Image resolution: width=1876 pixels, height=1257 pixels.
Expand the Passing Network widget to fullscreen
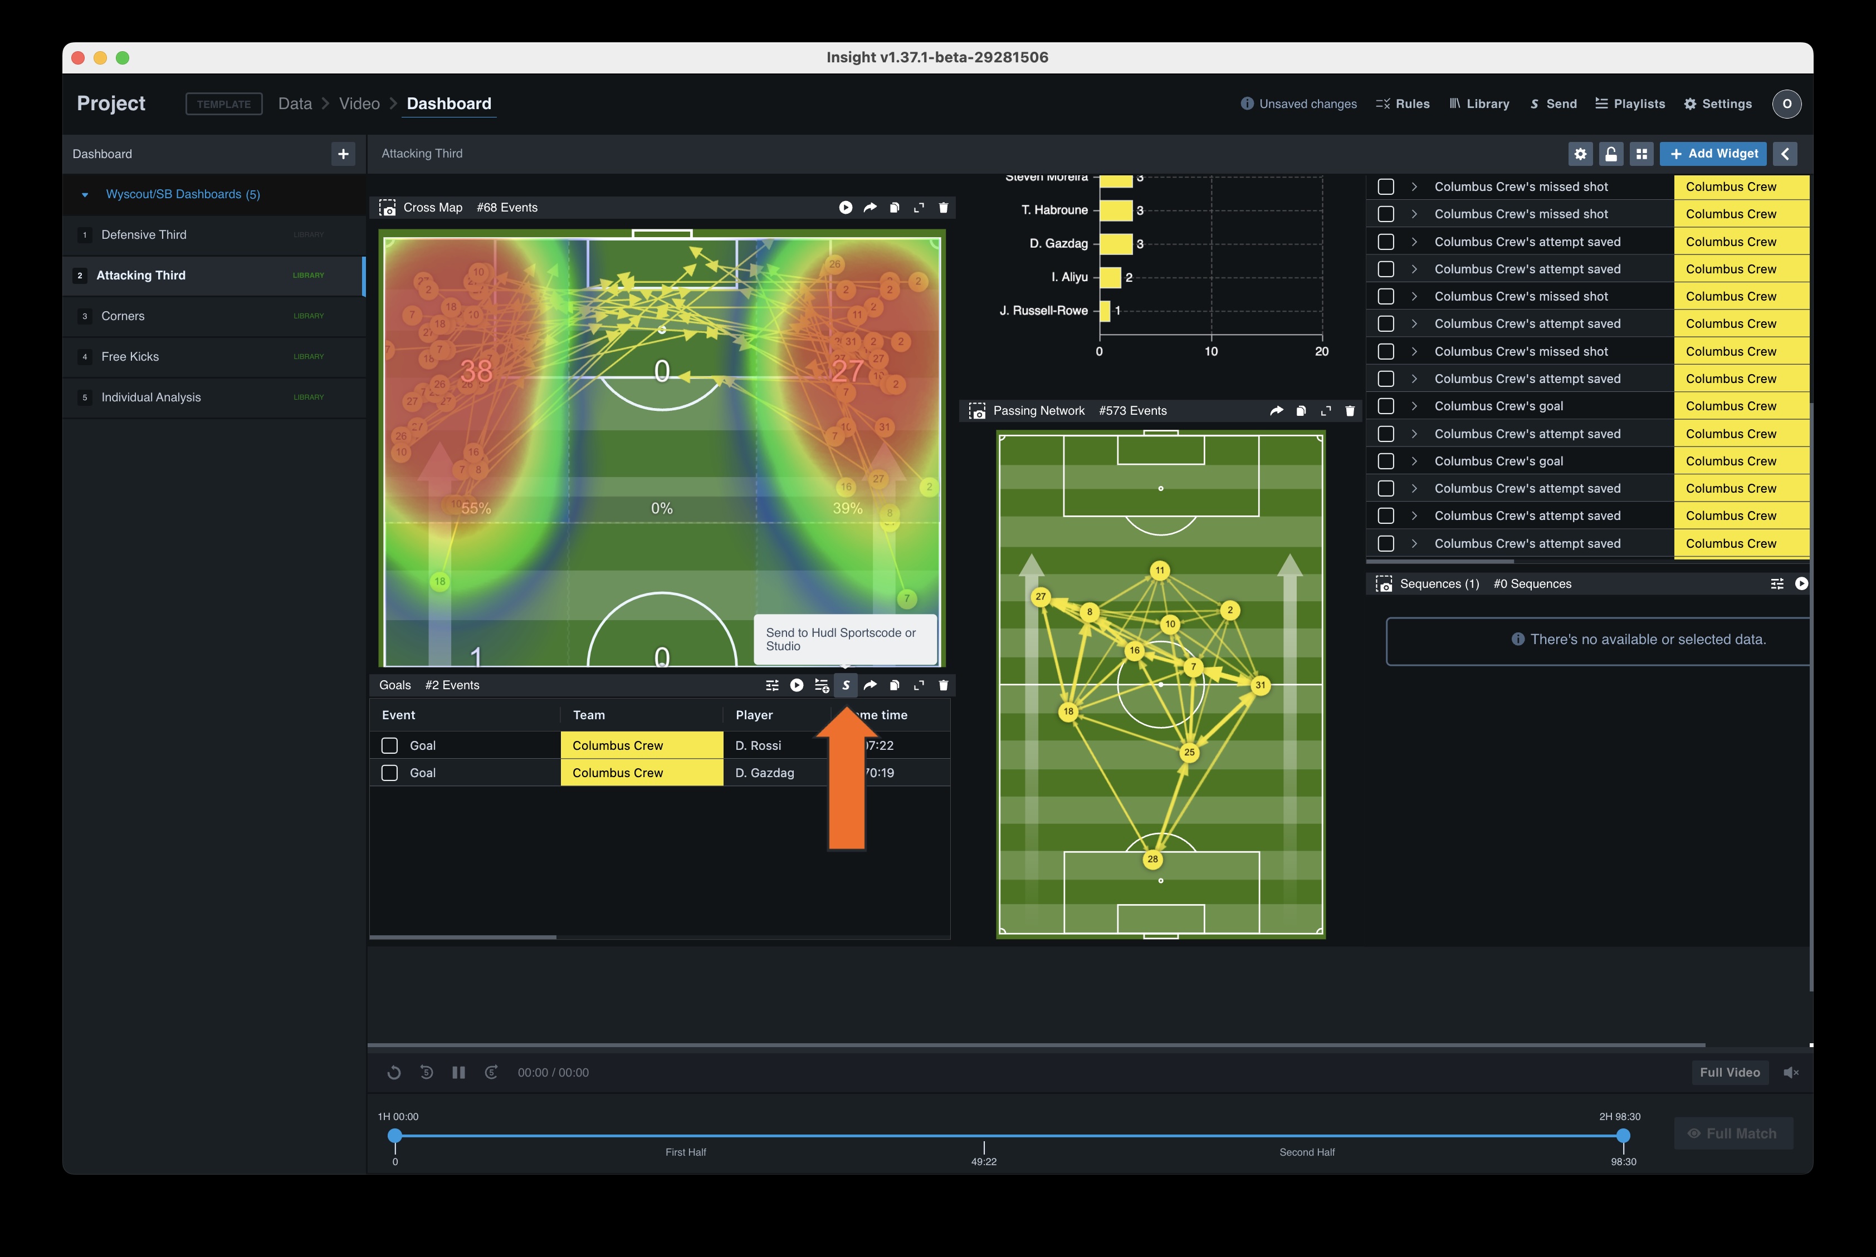pos(1326,411)
